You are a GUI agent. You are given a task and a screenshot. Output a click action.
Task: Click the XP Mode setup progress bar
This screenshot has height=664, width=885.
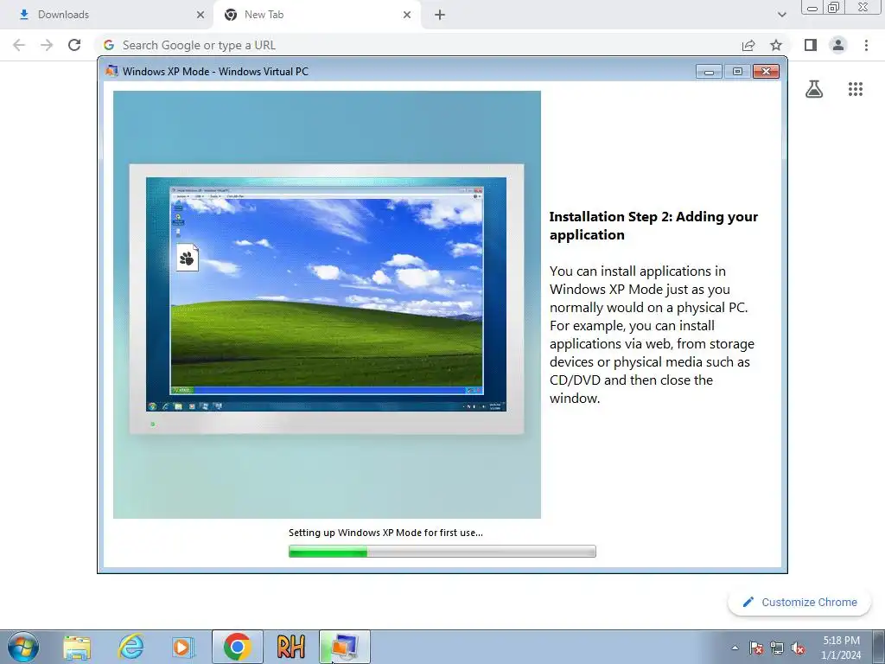442,551
